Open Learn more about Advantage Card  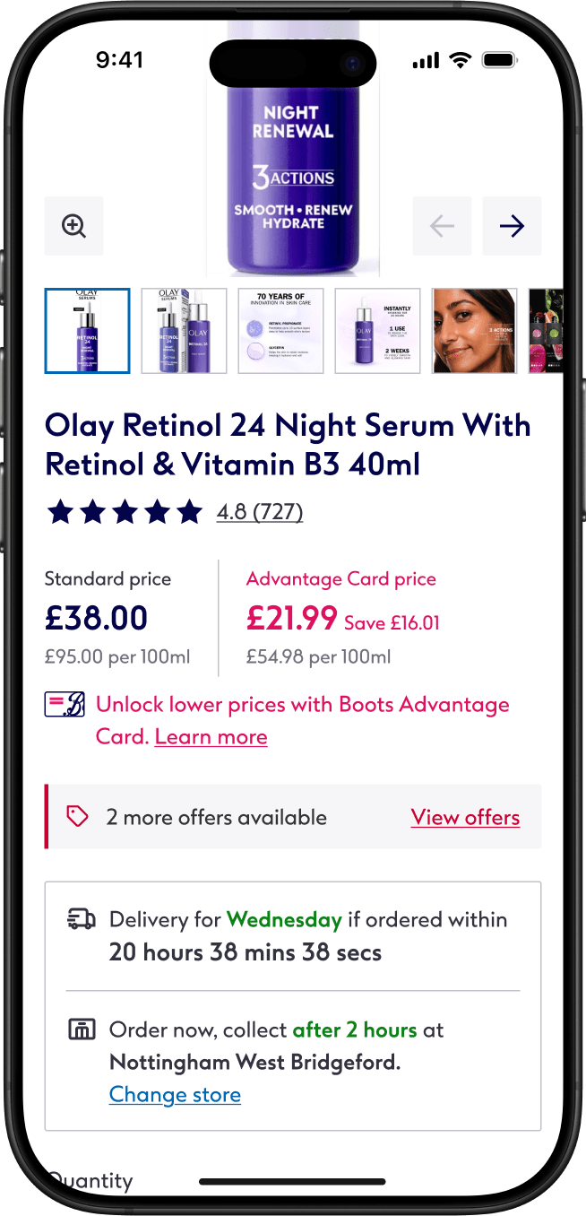(211, 736)
